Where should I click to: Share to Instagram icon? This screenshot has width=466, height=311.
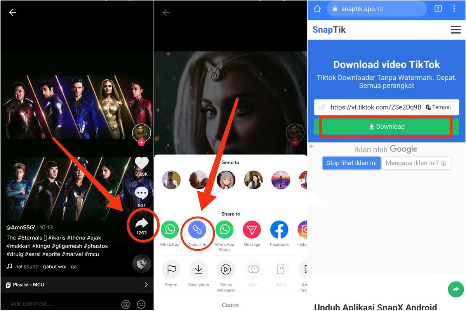(x=303, y=230)
